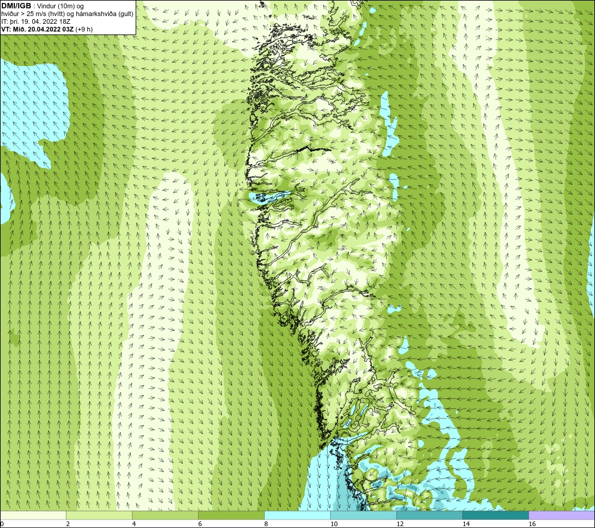595x528 pixels.
Task: Click the scale label '4'
Action: (x=134, y=524)
